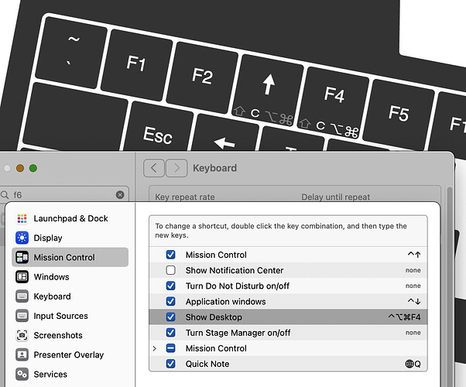466x387 pixels.
Task: Click the tilde key on keyboard viewer
Action: tap(71, 52)
